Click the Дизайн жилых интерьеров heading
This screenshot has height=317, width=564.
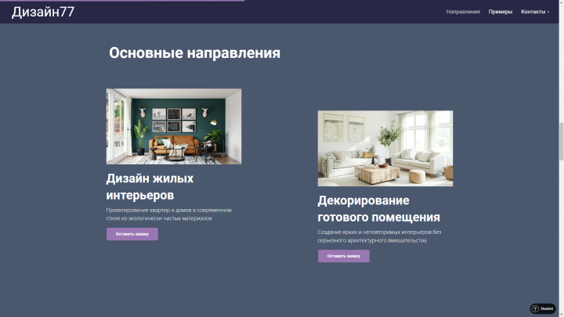pyautogui.click(x=150, y=186)
